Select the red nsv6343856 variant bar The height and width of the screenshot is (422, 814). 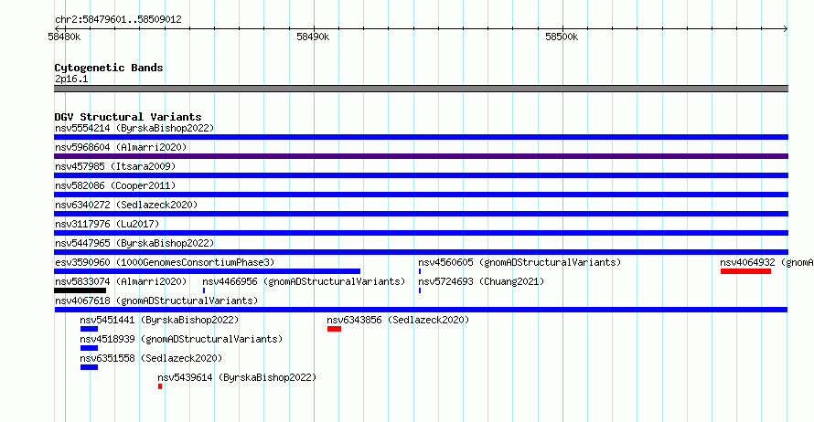tap(335, 329)
